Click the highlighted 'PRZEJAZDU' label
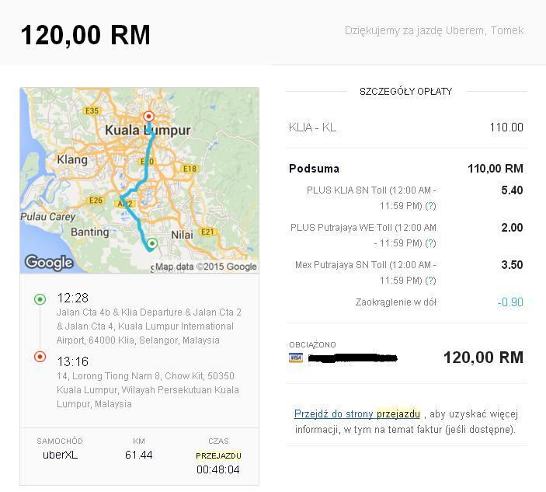Image resolution: width=546 pixels, height=492 pixels. pyautogui.click(x=218, y=455)
